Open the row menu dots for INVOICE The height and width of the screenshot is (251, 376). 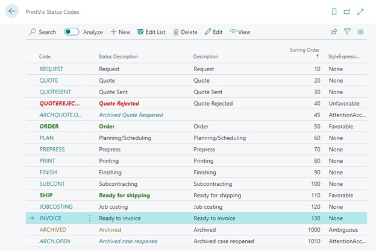point(90,218)
